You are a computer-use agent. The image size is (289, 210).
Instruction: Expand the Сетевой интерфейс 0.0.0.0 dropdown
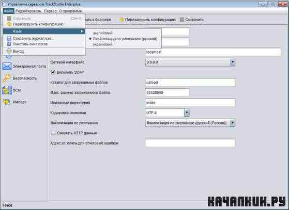[233, 62]
